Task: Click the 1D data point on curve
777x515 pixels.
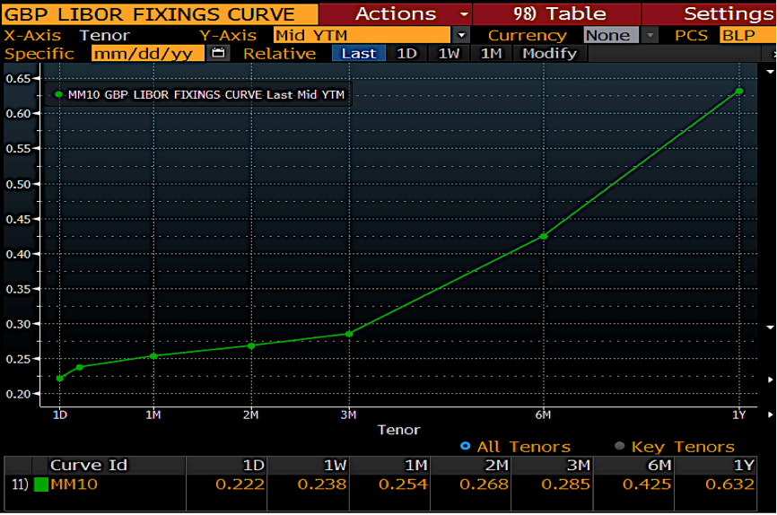Action: click(x=60, y=379)
